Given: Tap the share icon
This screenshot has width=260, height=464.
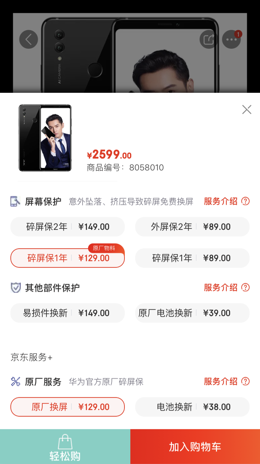Looking at the screenshot, I should tap(209, 39).
